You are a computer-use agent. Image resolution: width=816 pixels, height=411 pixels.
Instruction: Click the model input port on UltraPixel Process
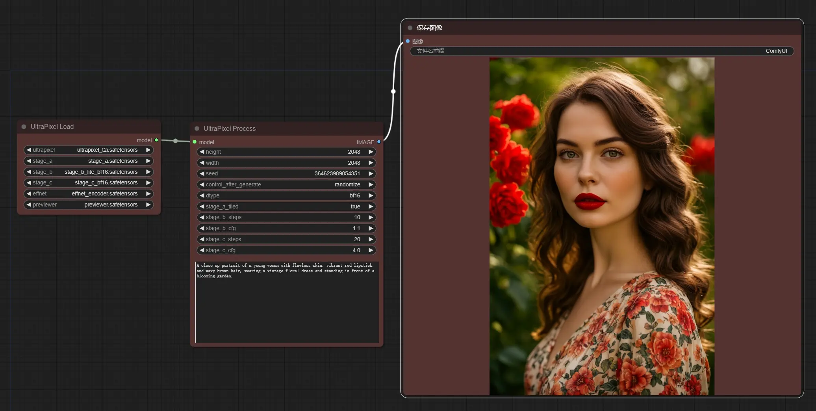(195, 142)
